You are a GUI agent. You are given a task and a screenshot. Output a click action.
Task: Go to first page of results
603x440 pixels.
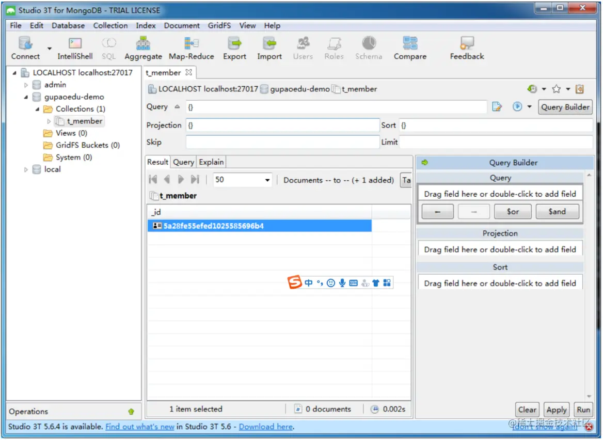pos(153,179)
